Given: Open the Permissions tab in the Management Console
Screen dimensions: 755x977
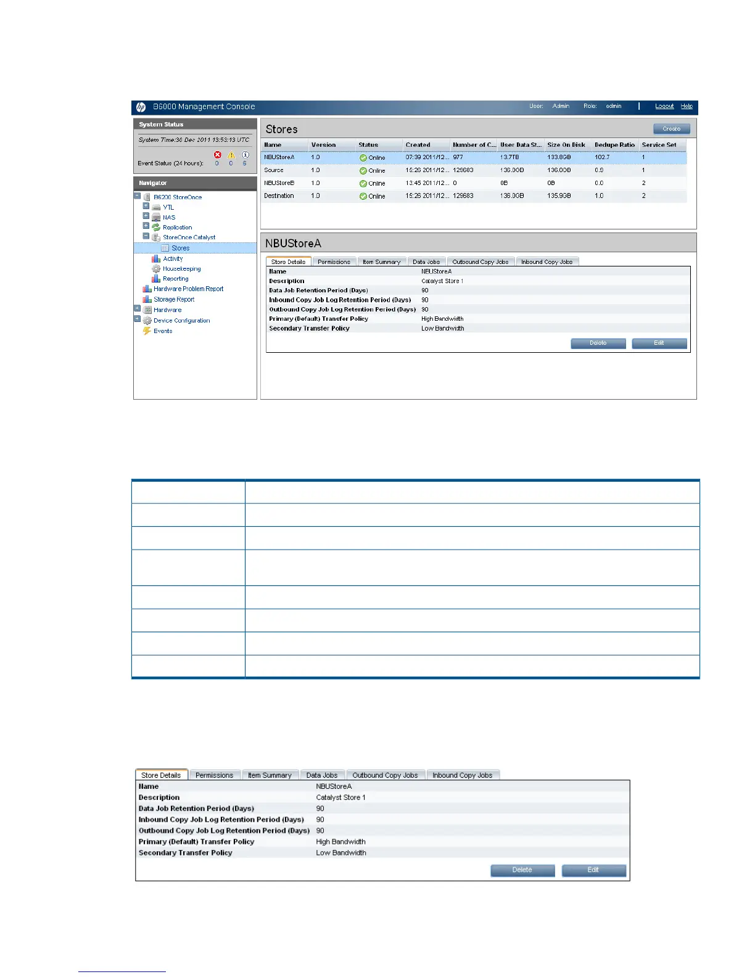Looking at the screenshot, I should [x=334, y=262].
